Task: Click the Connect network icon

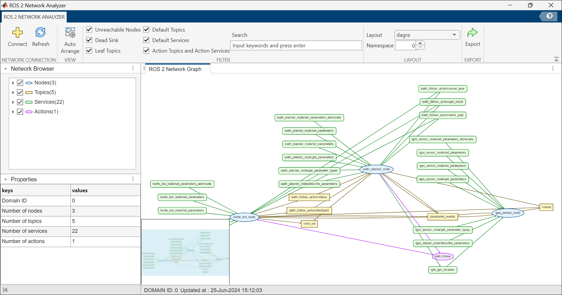Action: (x=18, y=32)
